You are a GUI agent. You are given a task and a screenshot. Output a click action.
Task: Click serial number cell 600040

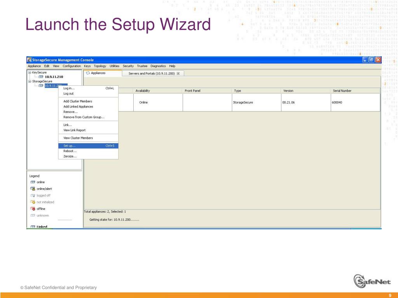pos(355,102)
